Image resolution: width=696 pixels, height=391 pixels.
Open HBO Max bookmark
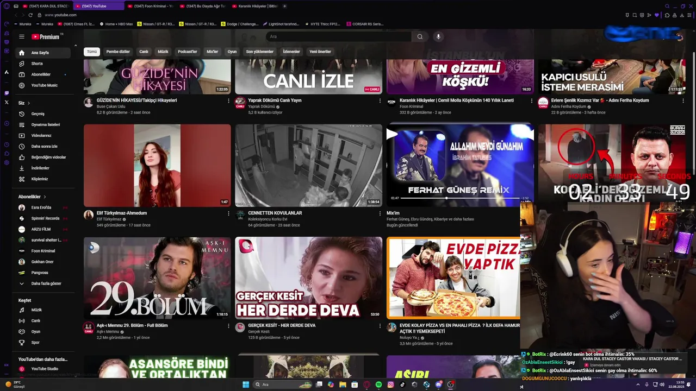pyautogui.click(x=116, y=24)
